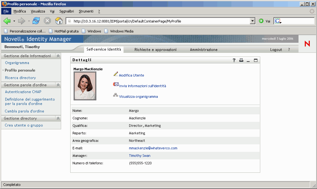This screenshot has width=317, height=189.
Task: Click the green back arrow in toolbar
Action: coord(7,21)
